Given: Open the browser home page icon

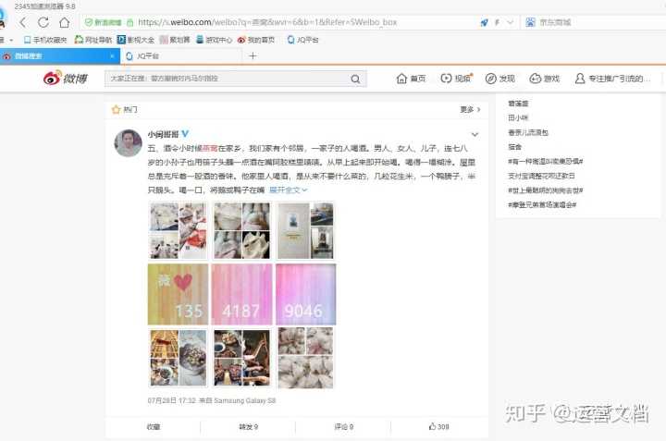Looking at the screenshot, I should coord(64,22).
